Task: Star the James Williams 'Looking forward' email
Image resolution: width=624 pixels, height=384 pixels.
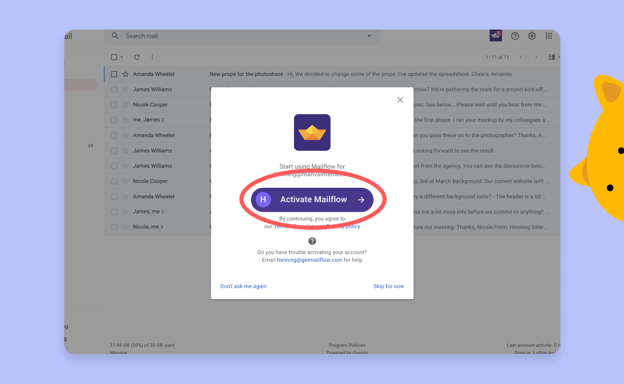Action: pos(125,151)
